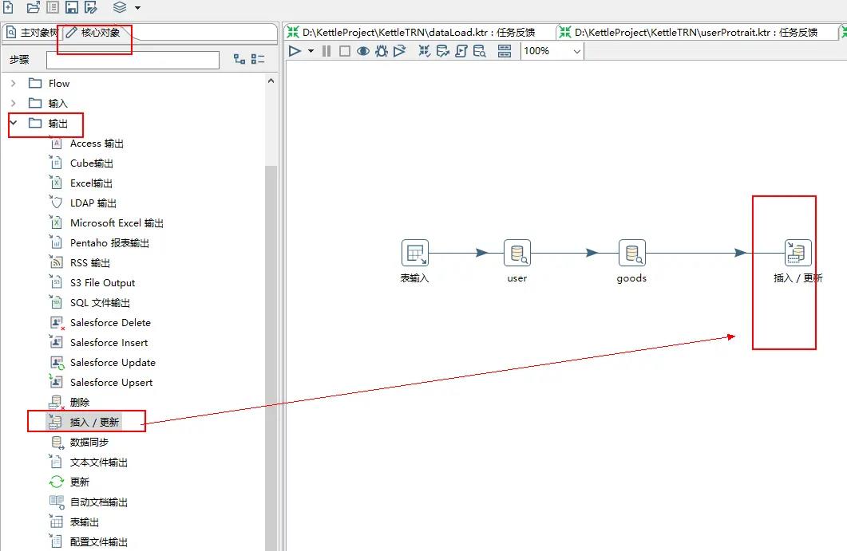The image size is (847, 551).
Task: Expand the Flow folder in tree
Action: click(x=13, y=83)
